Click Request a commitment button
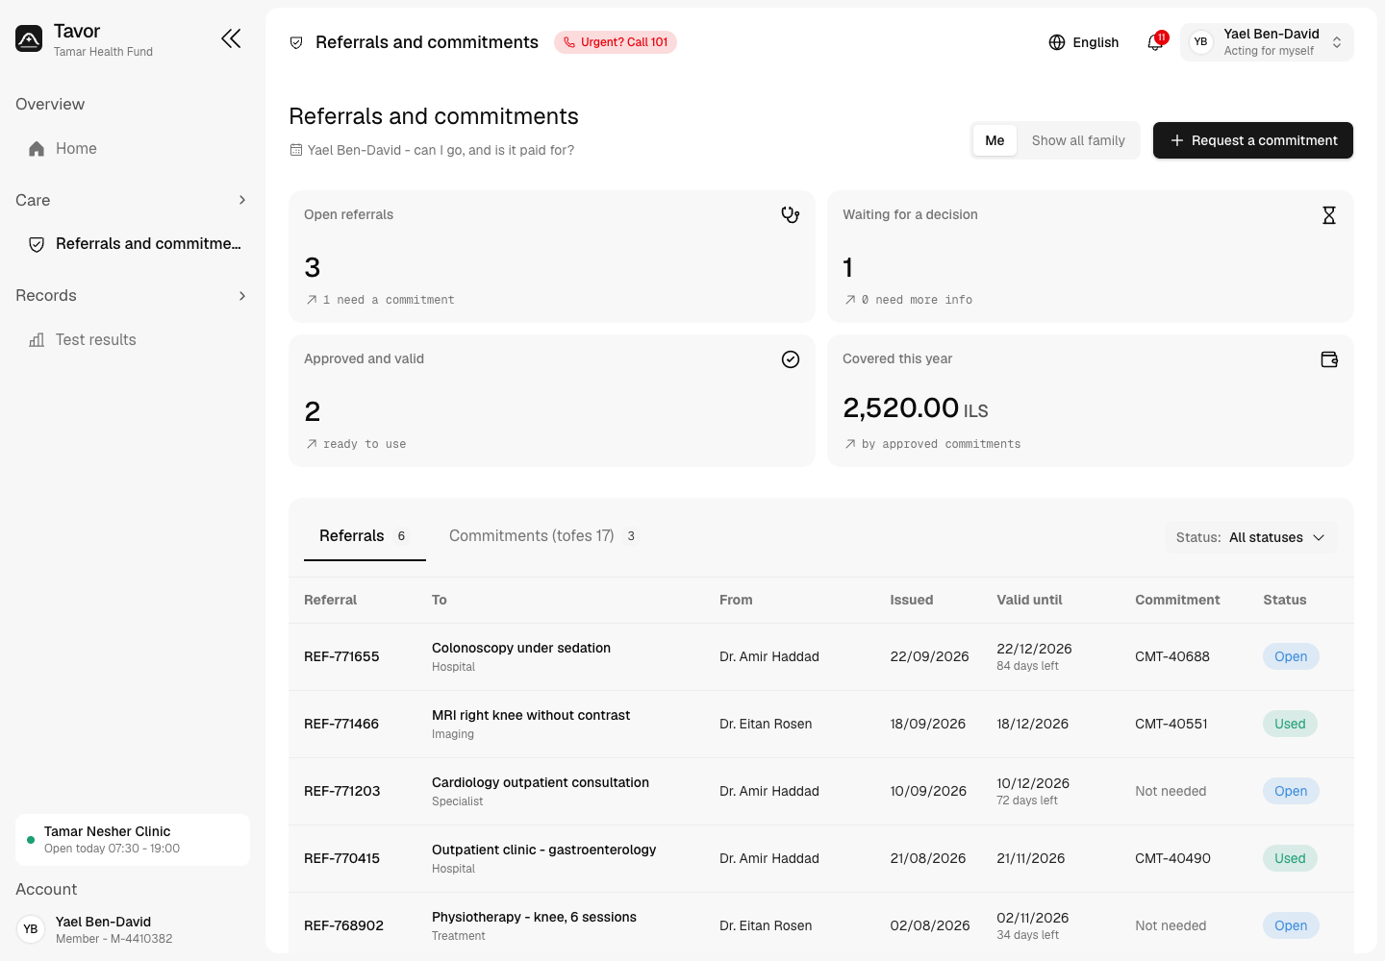This screenshot has height=961, width=1385. pos(1253,140)
